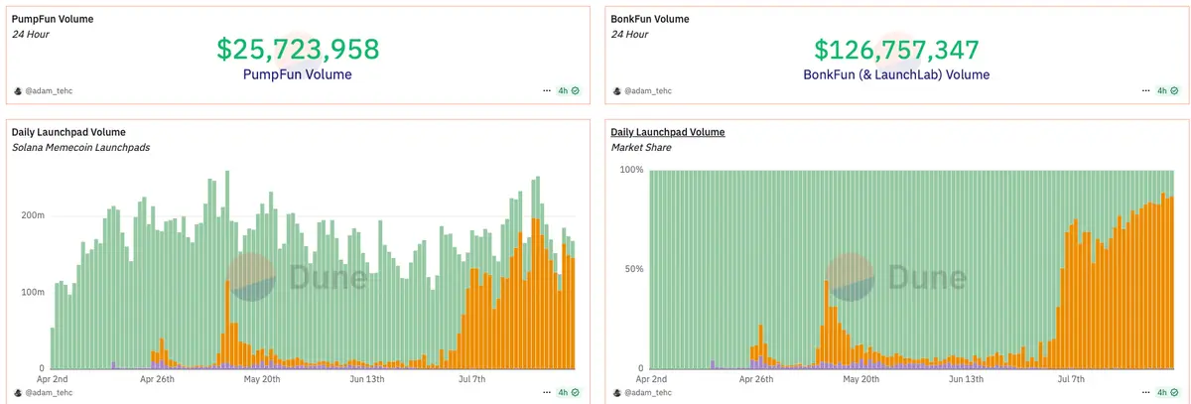Image resolution: width=1191 pixels, height=404 pixels.
Task: Click Apr 26th label on volume chart
Action: click(158, 378)
